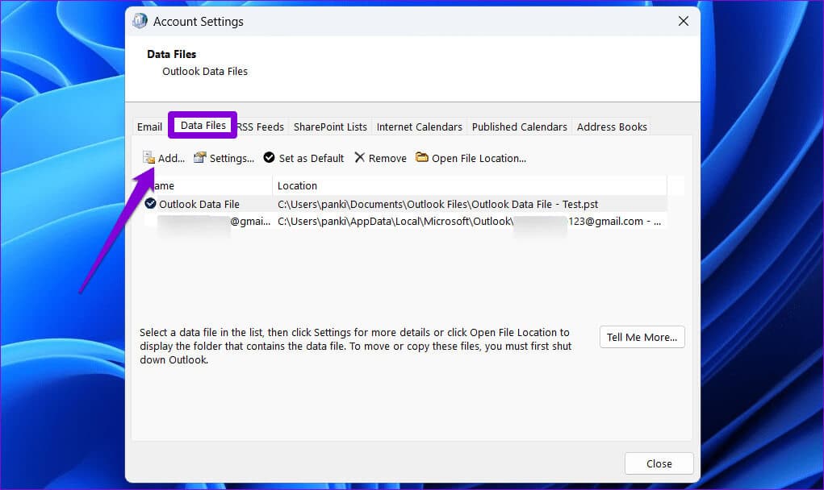Go to the Address Books tab
824x490 pixels.
pos(612,127)
